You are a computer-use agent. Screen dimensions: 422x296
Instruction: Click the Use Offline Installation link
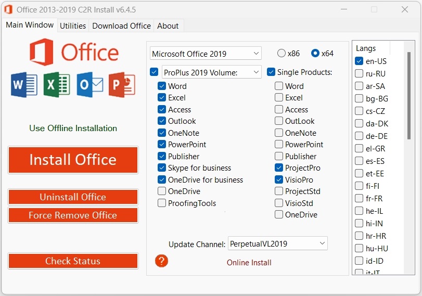tap(73, 128)
